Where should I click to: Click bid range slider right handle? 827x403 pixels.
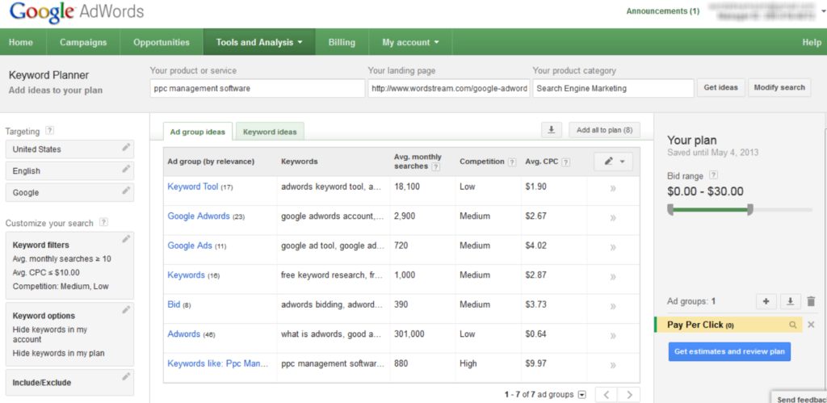click(x=750, y=210)
